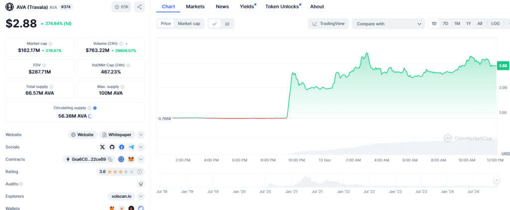510x210 pixels.
Task: Click the Total supply info icon
Action: [x=51, y=87]
